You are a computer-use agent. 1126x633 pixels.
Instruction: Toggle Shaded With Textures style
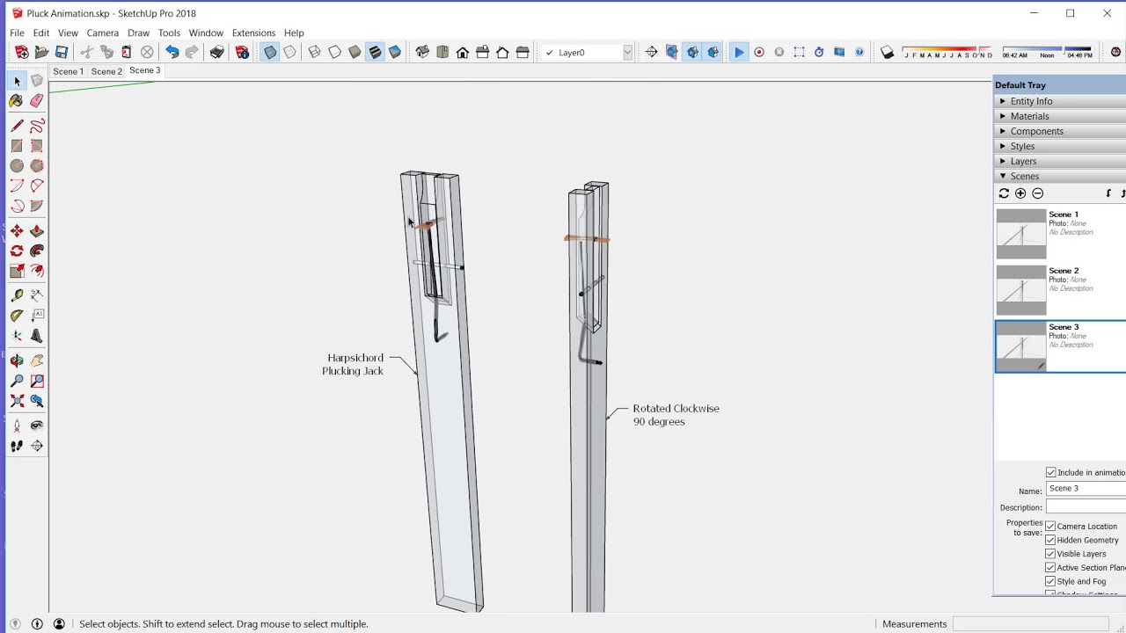(375, 53)
